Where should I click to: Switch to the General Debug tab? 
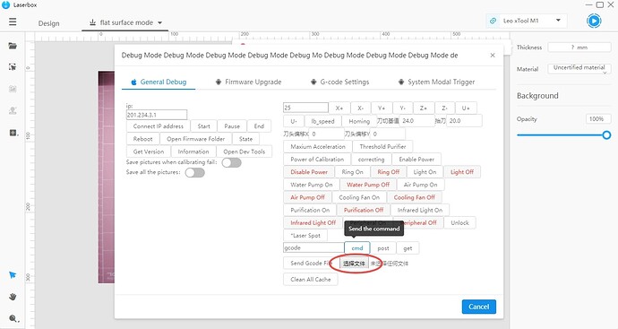coord(159,82)
